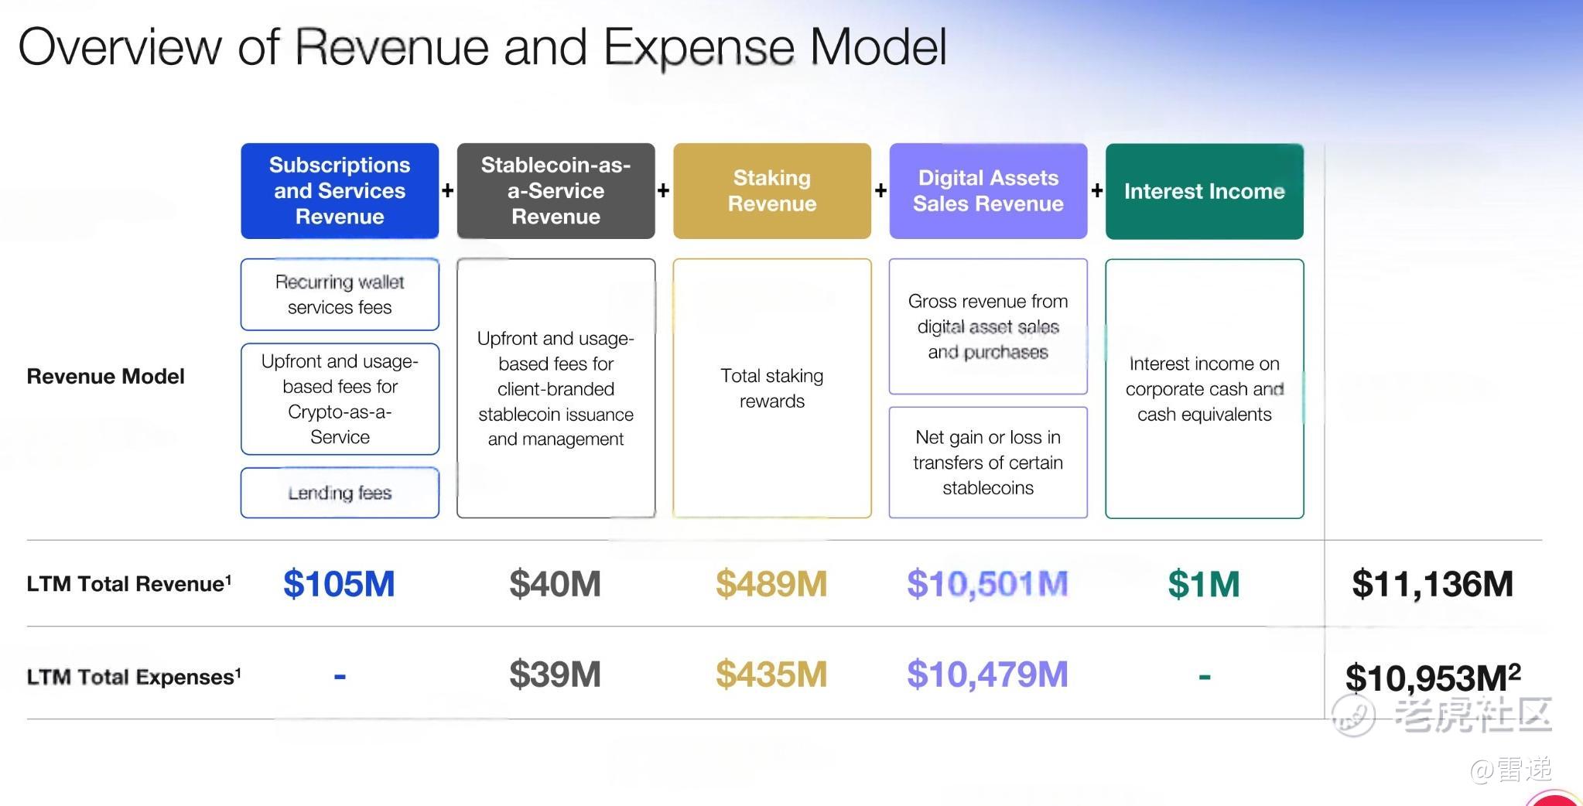
Task: Click the $11,136M total revenue figure
Action: (x=1432, y=584)
